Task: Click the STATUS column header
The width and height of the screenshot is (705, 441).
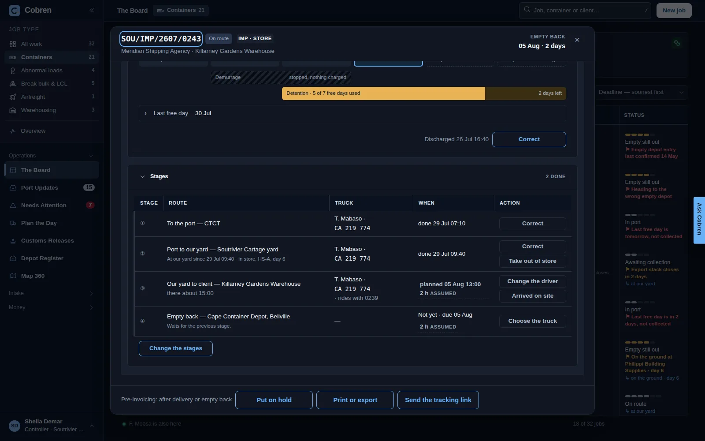Action: 634,115
